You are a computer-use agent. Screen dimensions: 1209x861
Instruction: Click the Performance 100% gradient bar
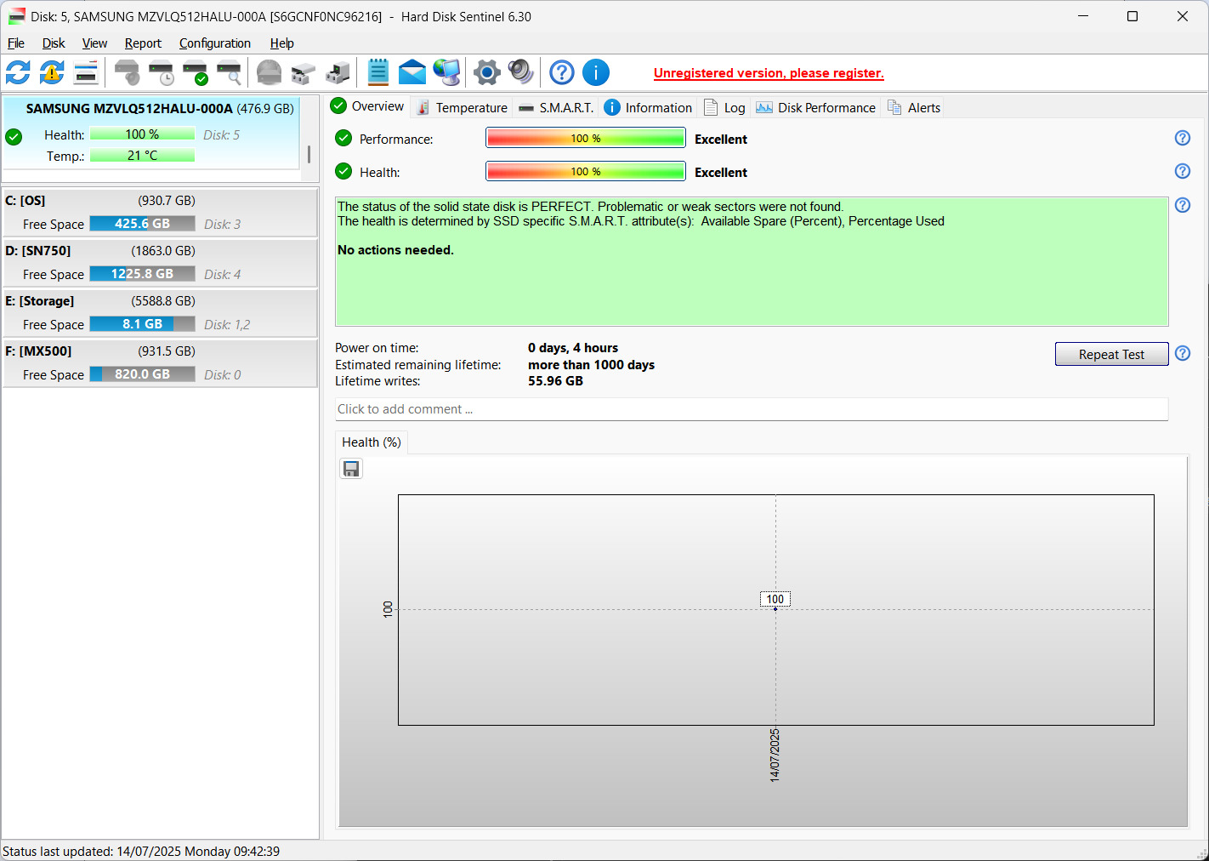point(586,138)
